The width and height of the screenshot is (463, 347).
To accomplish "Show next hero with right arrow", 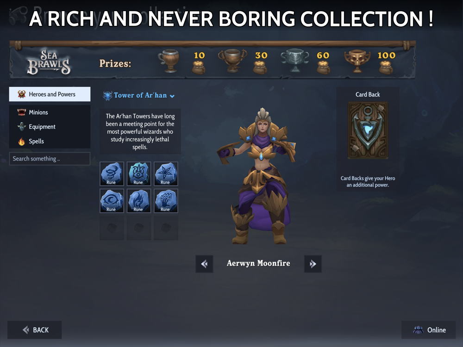I will point(313,264).
